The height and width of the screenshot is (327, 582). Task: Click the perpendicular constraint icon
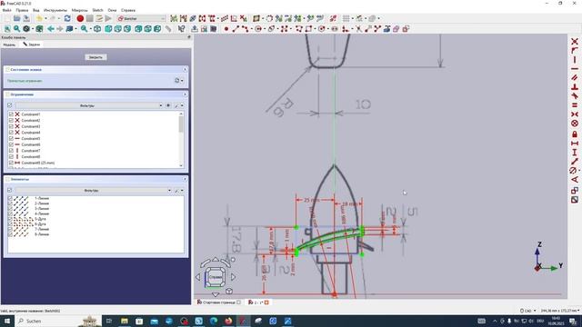(575, 87)
